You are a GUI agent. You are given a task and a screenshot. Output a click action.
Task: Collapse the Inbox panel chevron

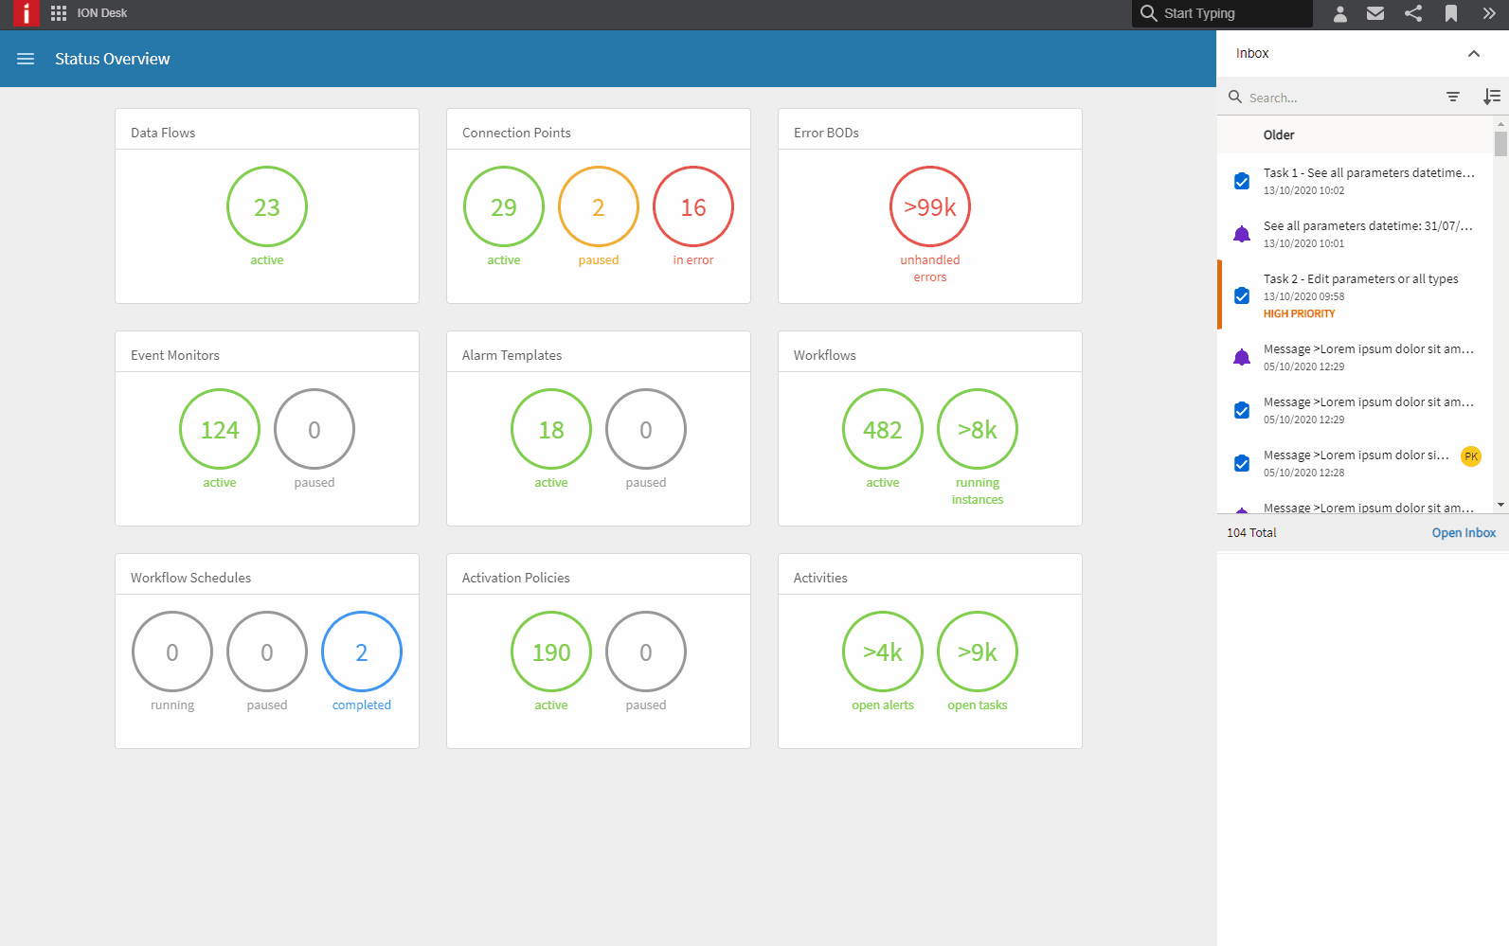click(1473, 54)
